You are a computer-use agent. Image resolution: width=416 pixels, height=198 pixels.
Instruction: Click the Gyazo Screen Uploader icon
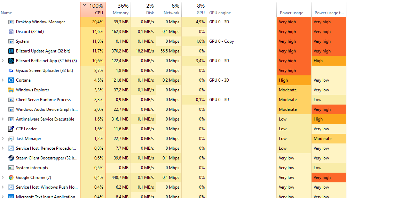pos(11,71)
